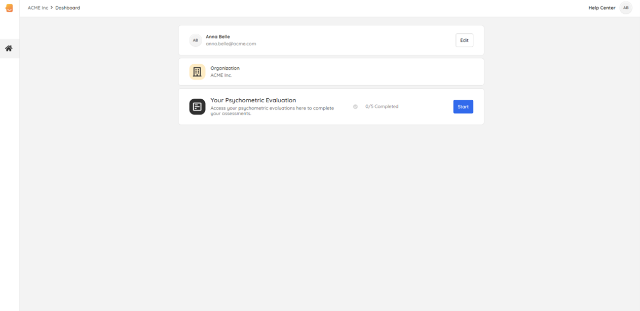
Task: Click the completed checkmark status icon
Action: click(x=355, y=107)
